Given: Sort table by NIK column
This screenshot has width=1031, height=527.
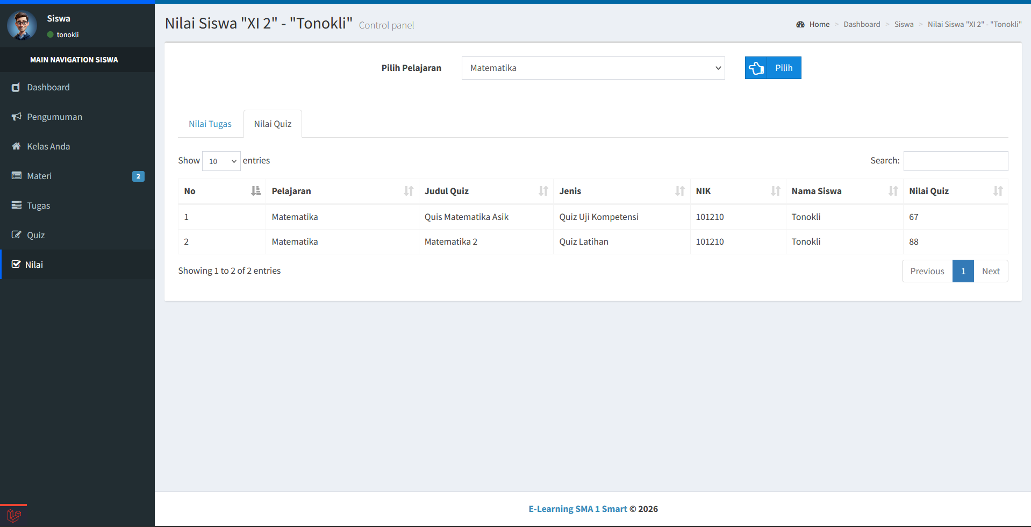Looking at the screenshot, I should tap(738, 191).
